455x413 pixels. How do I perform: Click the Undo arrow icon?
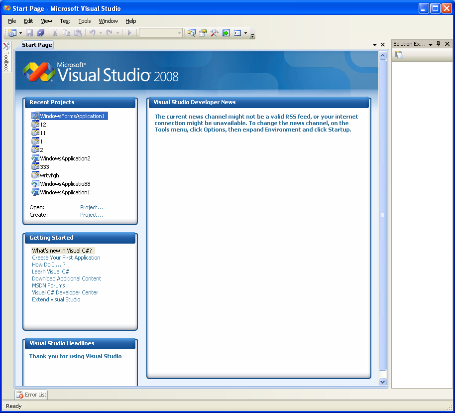click(92, 33)
